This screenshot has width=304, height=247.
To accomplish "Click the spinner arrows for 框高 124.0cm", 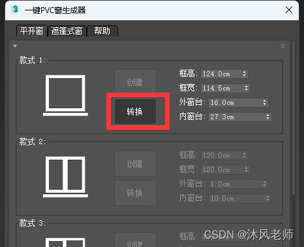I will click(244, 74).
